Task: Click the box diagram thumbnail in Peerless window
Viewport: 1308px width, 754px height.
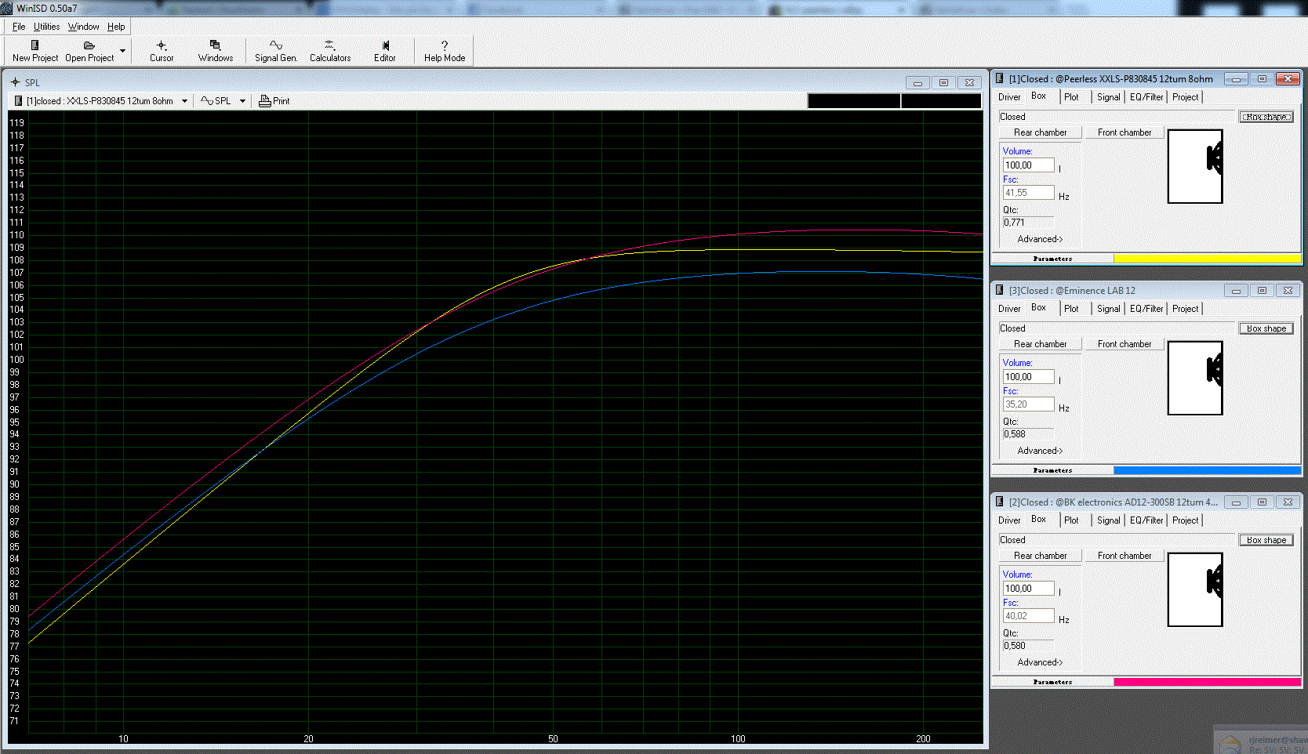Action: [1195, 166]
